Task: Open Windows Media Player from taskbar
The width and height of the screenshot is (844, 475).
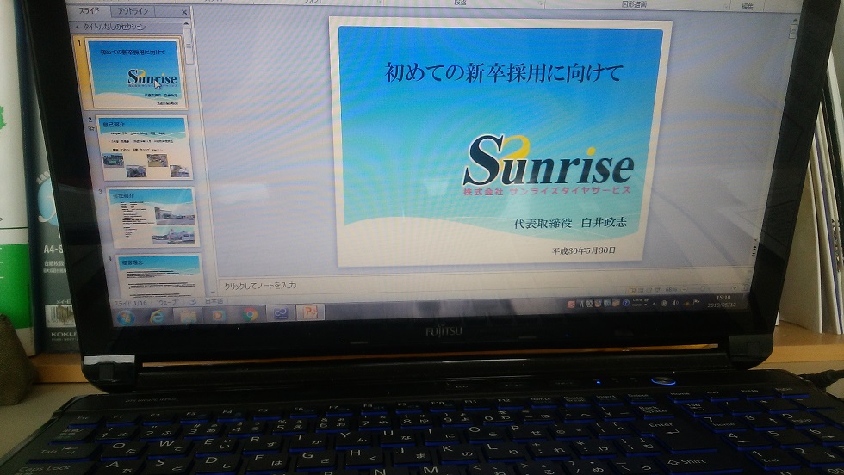Action: point(219,315)
